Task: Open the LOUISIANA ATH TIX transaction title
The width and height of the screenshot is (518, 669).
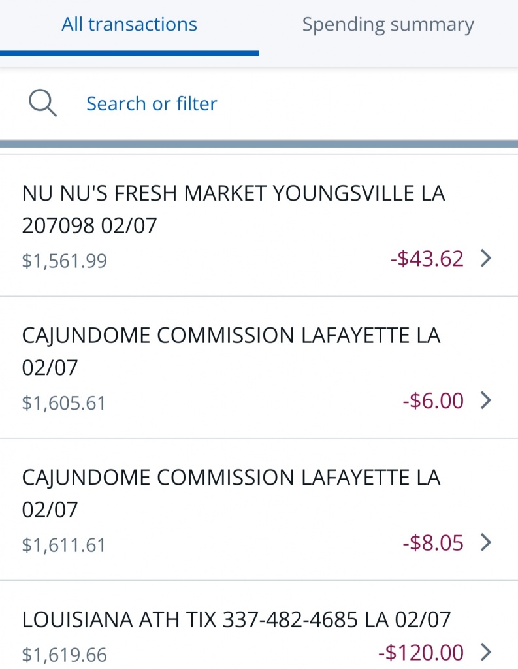Action: tap(236, 619)
